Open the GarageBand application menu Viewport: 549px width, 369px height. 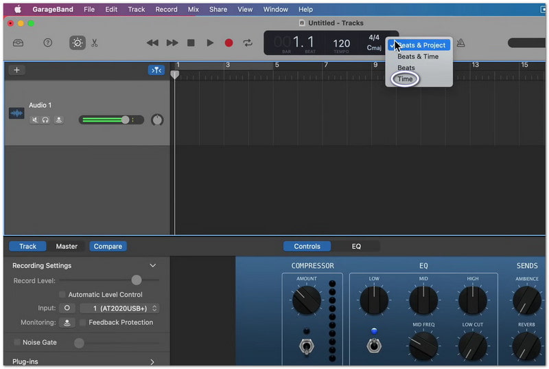[x=53, y=10]
